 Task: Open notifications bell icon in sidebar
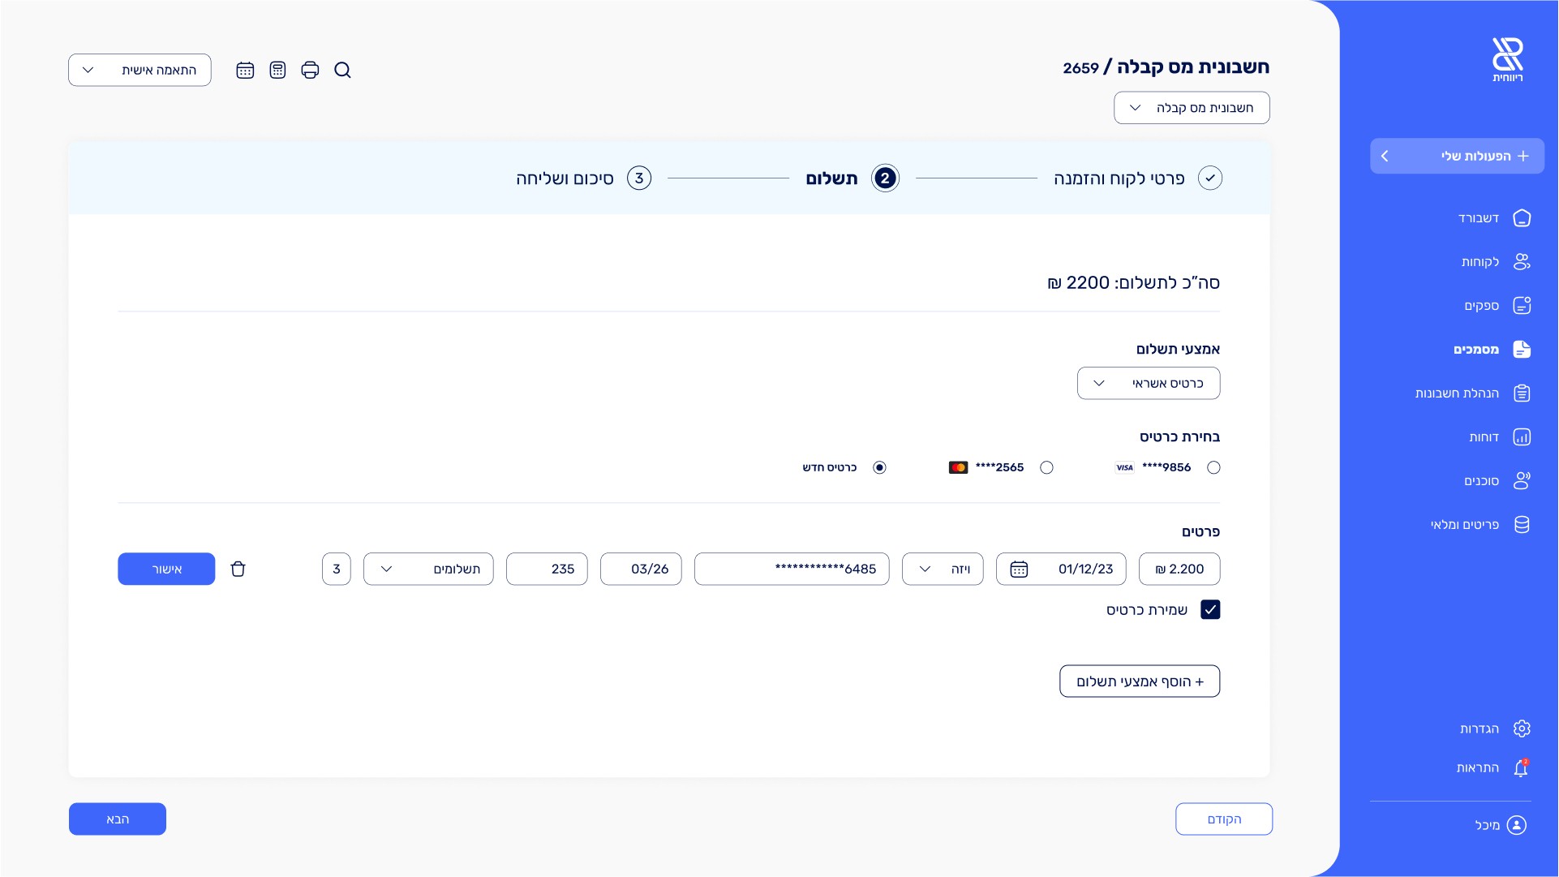[1521, 768]
